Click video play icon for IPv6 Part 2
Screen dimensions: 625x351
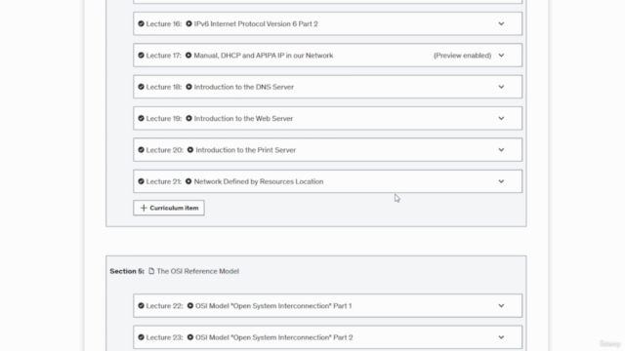[x=188, y=23]
